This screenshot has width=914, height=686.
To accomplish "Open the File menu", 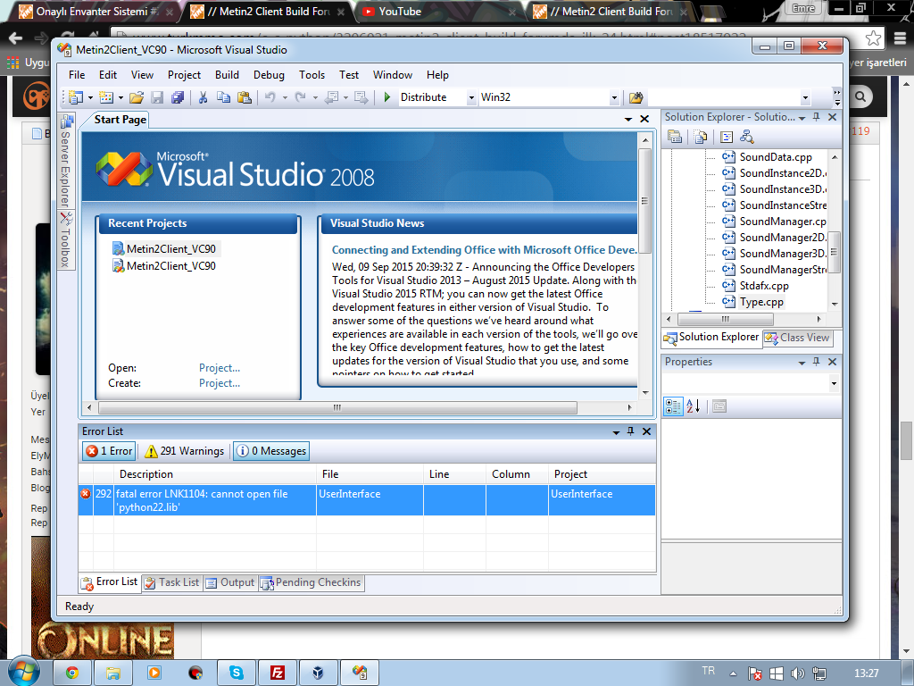I will point(77,75).
